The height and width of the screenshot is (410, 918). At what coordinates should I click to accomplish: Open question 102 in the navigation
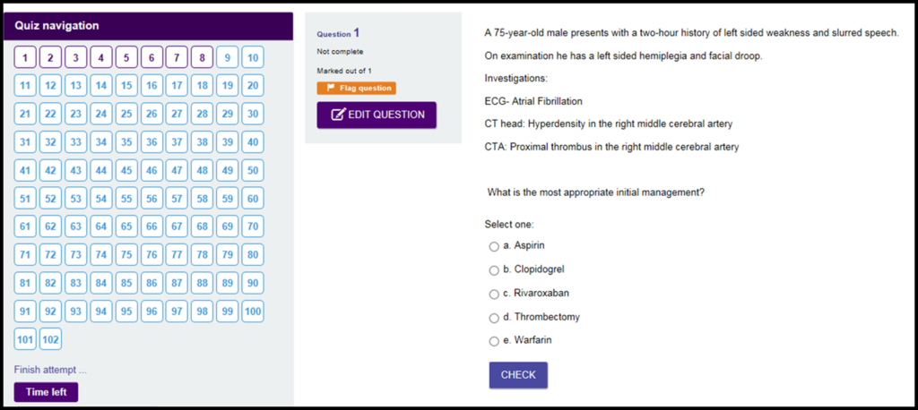click(50, 338)
